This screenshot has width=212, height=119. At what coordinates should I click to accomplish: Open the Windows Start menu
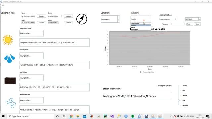click(3, 116)
